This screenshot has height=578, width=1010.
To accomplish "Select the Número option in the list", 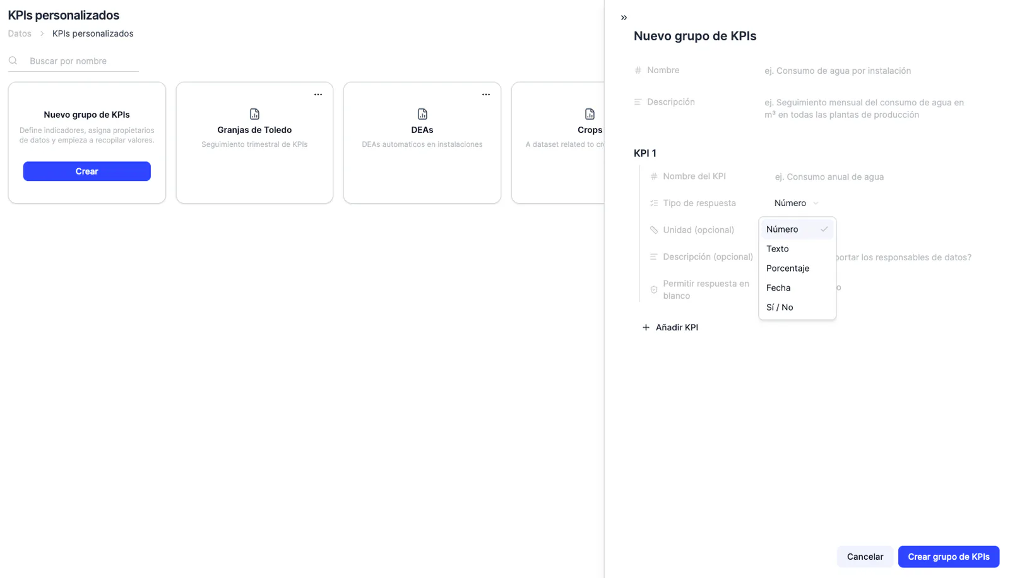I will pyautogui.click(x=797, y=229).
